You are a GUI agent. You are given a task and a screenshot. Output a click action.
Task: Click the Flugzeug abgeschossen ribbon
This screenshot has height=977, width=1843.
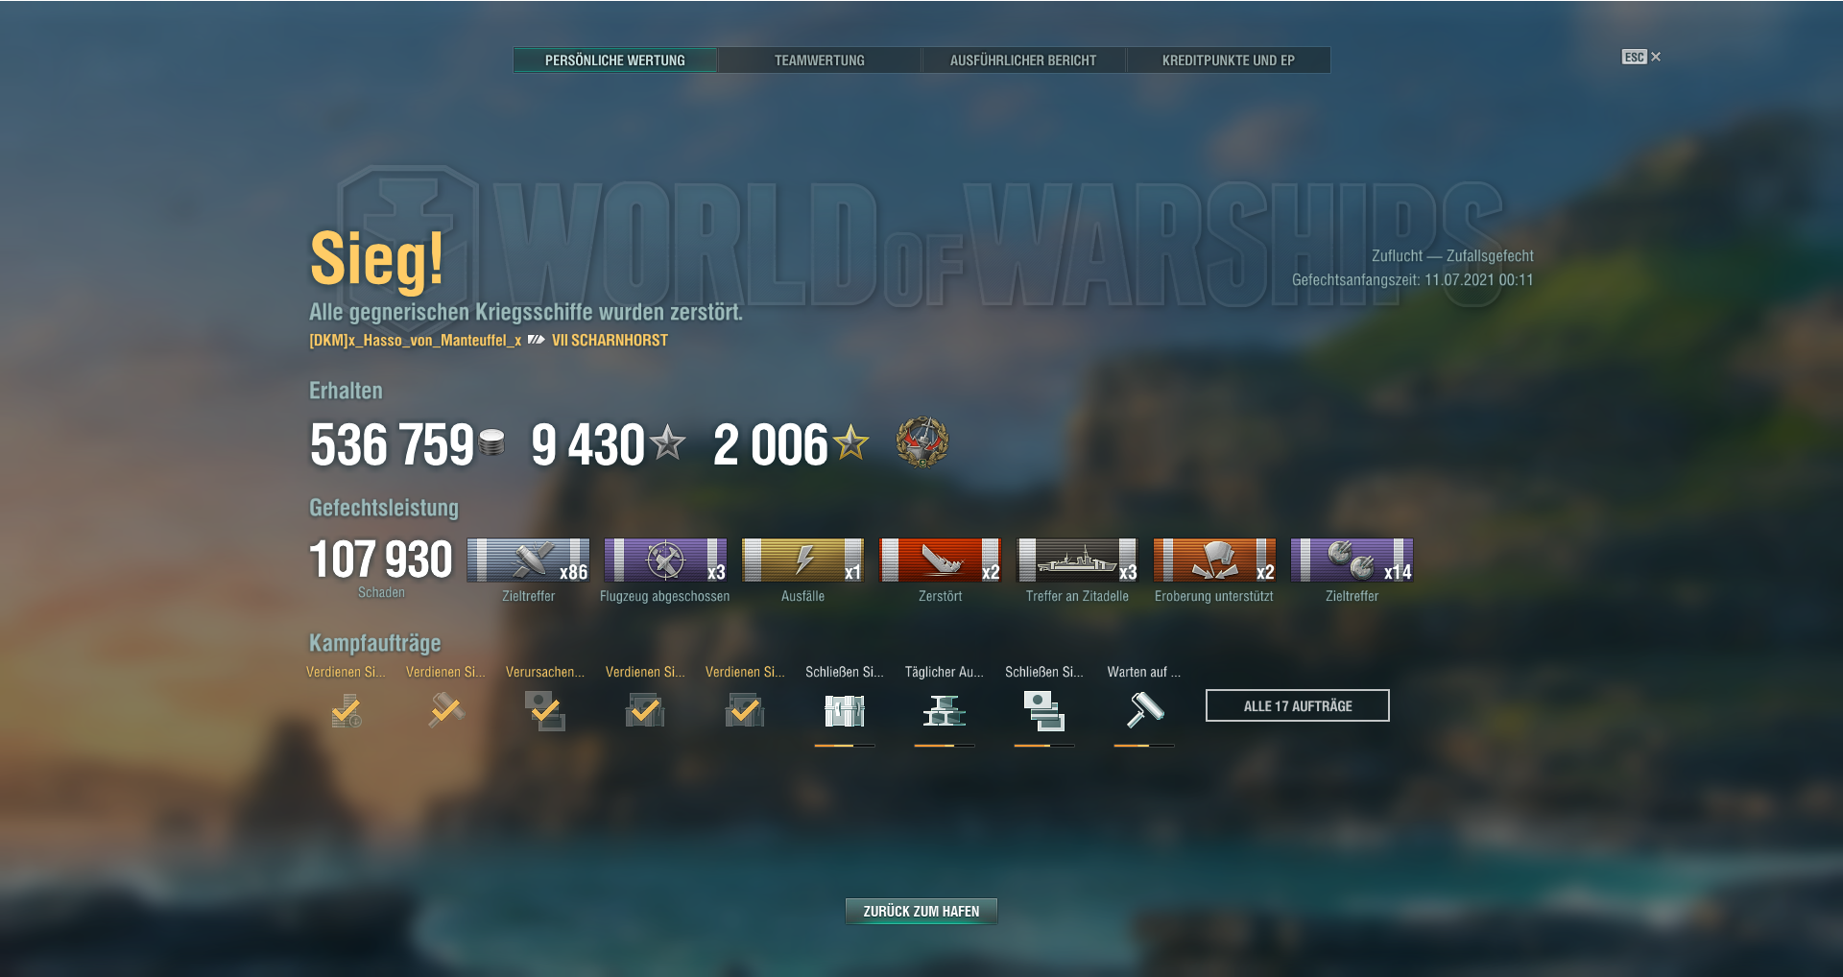click(x=665, y=560)
